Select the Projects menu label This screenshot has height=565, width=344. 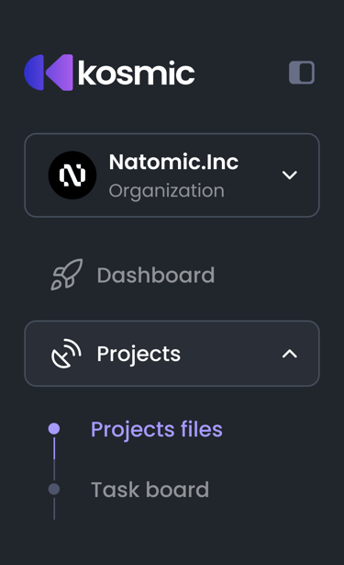[x=139, y=354]
